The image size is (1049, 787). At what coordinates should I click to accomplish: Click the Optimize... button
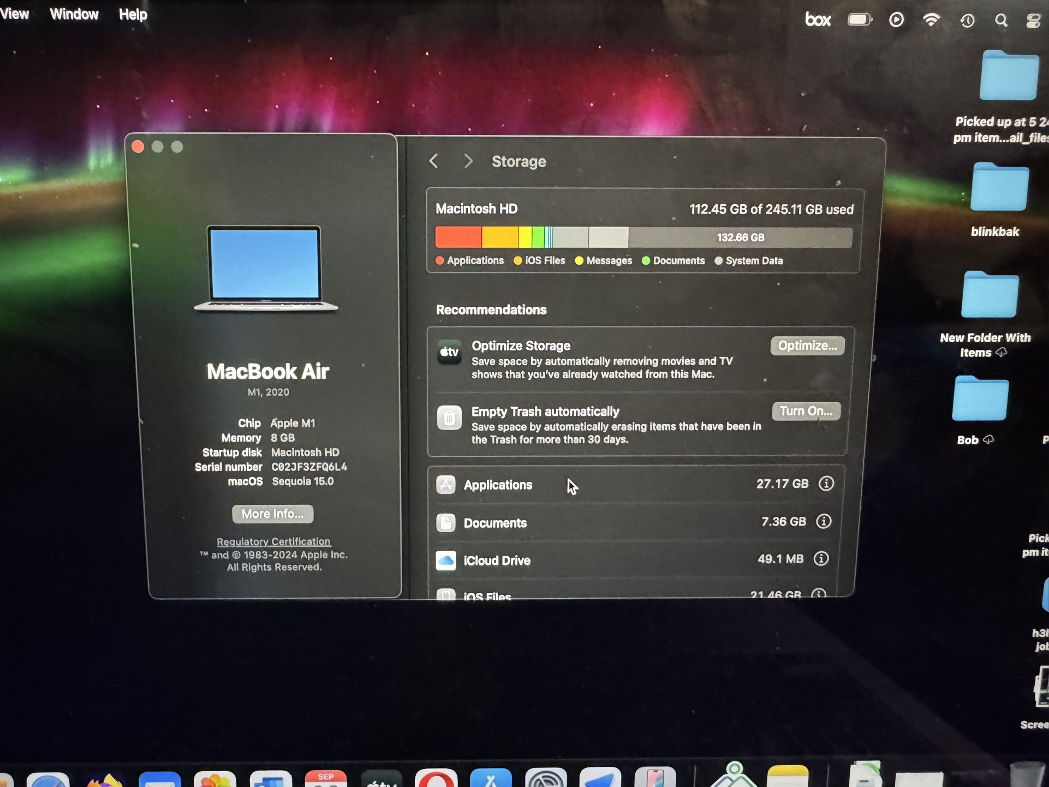tap(807, 345)
